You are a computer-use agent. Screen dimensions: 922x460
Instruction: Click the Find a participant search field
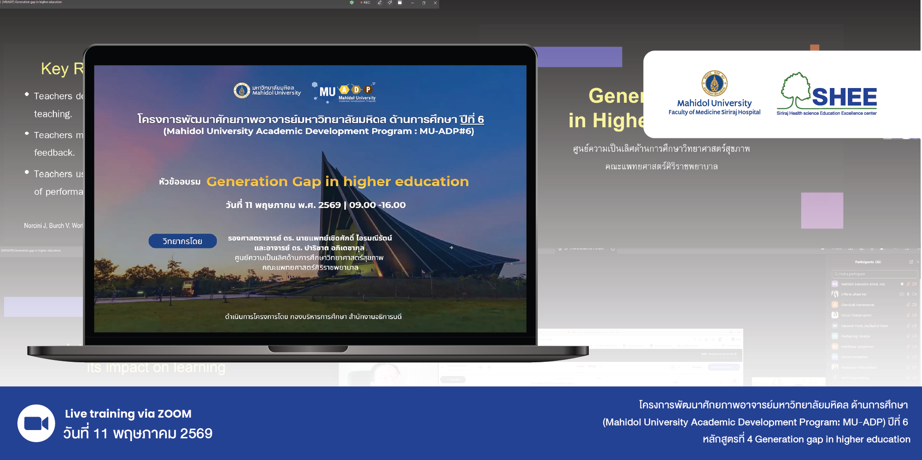pos(874,274)
